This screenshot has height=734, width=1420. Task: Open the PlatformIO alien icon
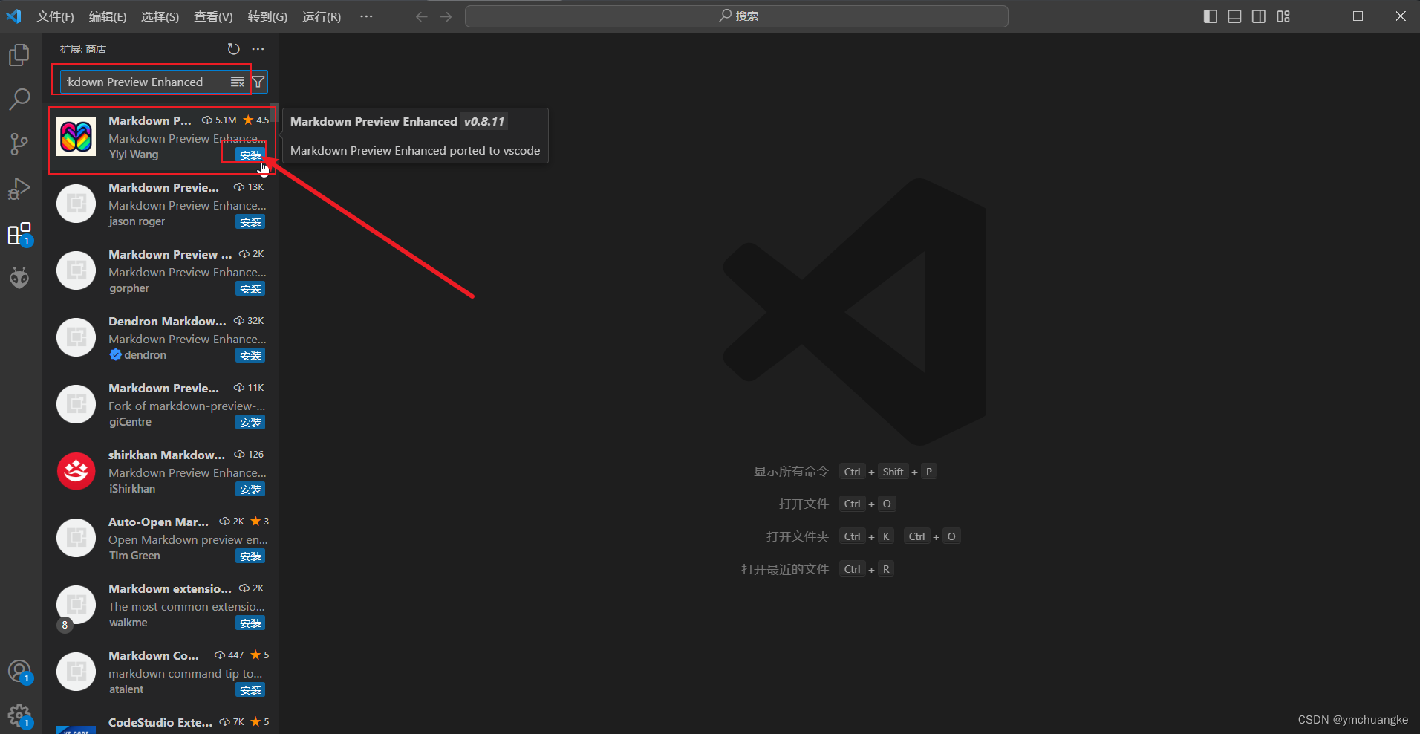(x=19, y=278)
